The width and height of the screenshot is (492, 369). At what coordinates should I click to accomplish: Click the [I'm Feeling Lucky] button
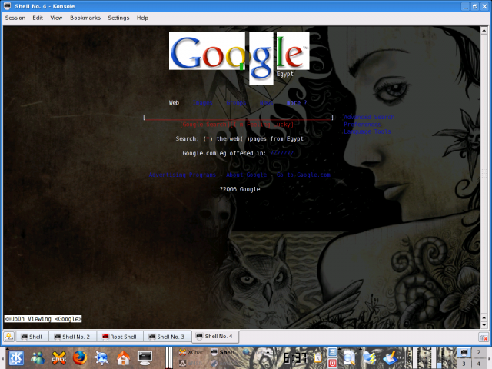[x=262, y=125]
